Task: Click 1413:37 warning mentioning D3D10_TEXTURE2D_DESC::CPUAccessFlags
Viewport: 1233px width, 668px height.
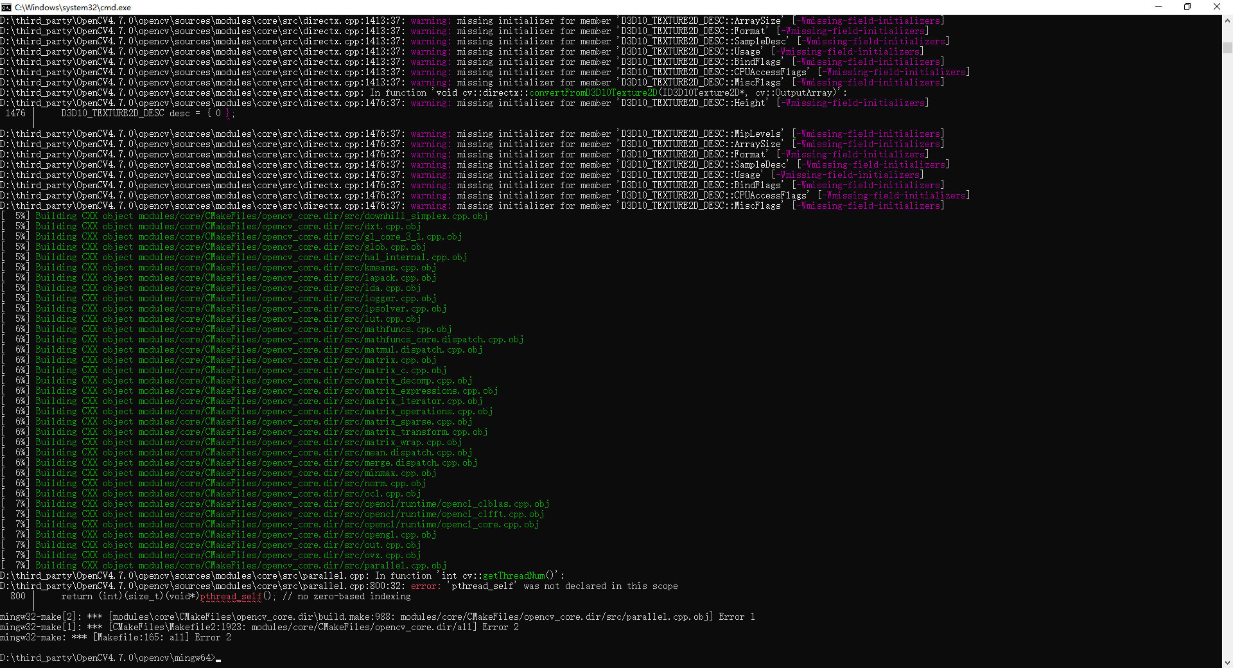Action: pos(485,72)
